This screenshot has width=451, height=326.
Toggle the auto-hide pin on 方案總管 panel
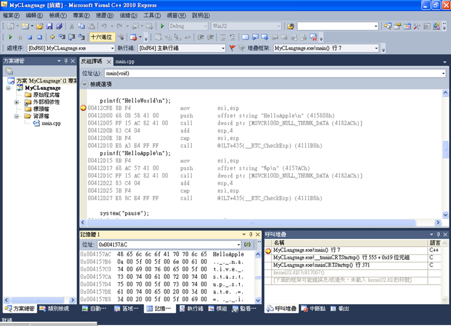pyautogui.click(x=66, y=61)
